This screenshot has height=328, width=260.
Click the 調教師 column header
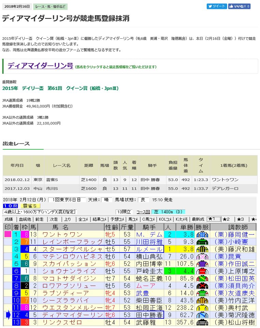click(233, 227)
